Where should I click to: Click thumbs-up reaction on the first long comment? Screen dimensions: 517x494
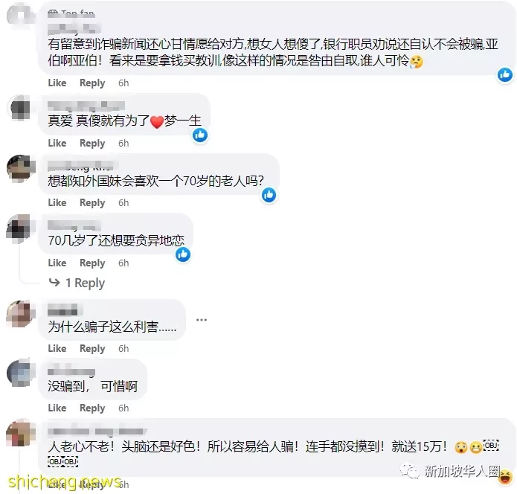tap(505, 75)
